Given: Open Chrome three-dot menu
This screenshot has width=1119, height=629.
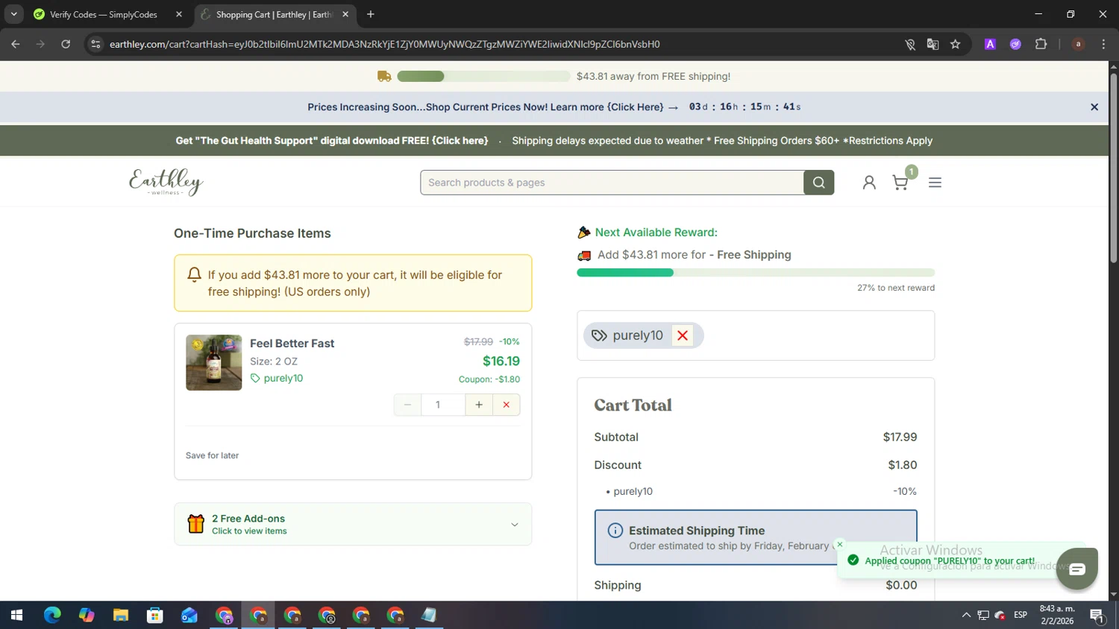Looking at the screenshot, I should tap(1103, 44).
